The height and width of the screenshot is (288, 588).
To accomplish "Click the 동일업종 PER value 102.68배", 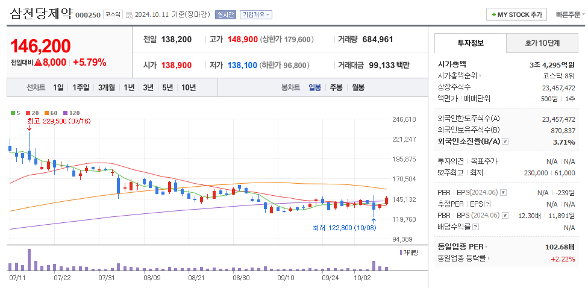I will pyautogui.click(x=560, y=247).
